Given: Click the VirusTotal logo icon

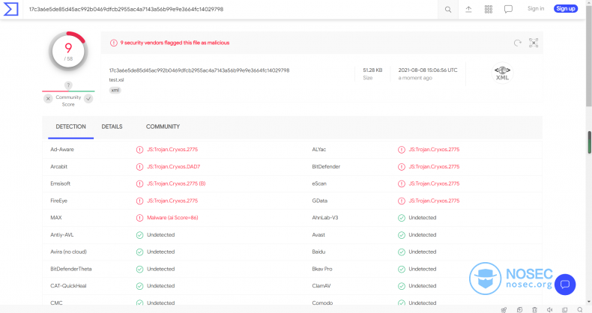Looking at the screenshot, I should click(x=10, y=9).
